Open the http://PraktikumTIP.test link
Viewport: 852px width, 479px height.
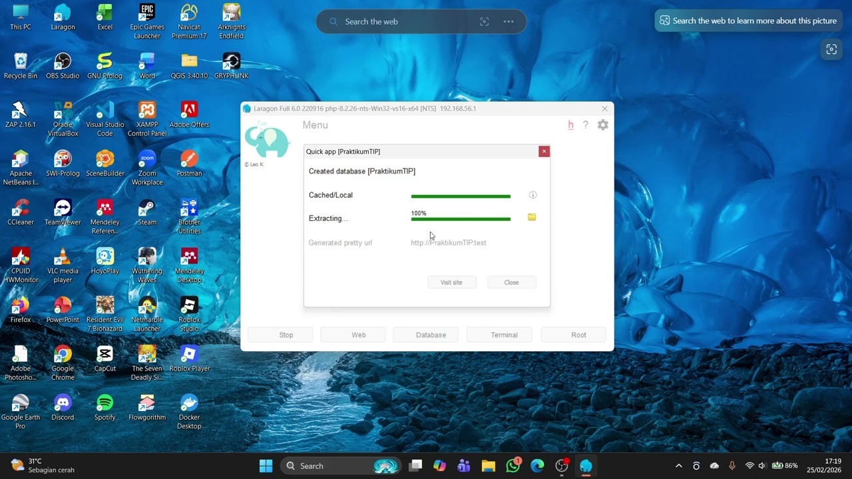[449, 243]
